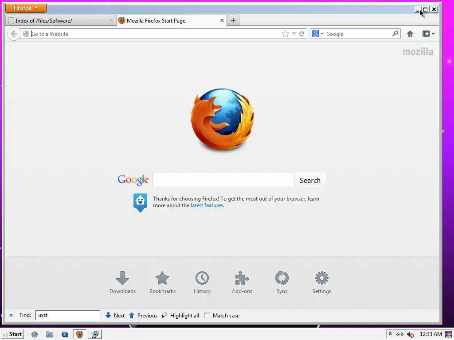
Task: Click the muted volume tray icon
Action: point(410,335)
